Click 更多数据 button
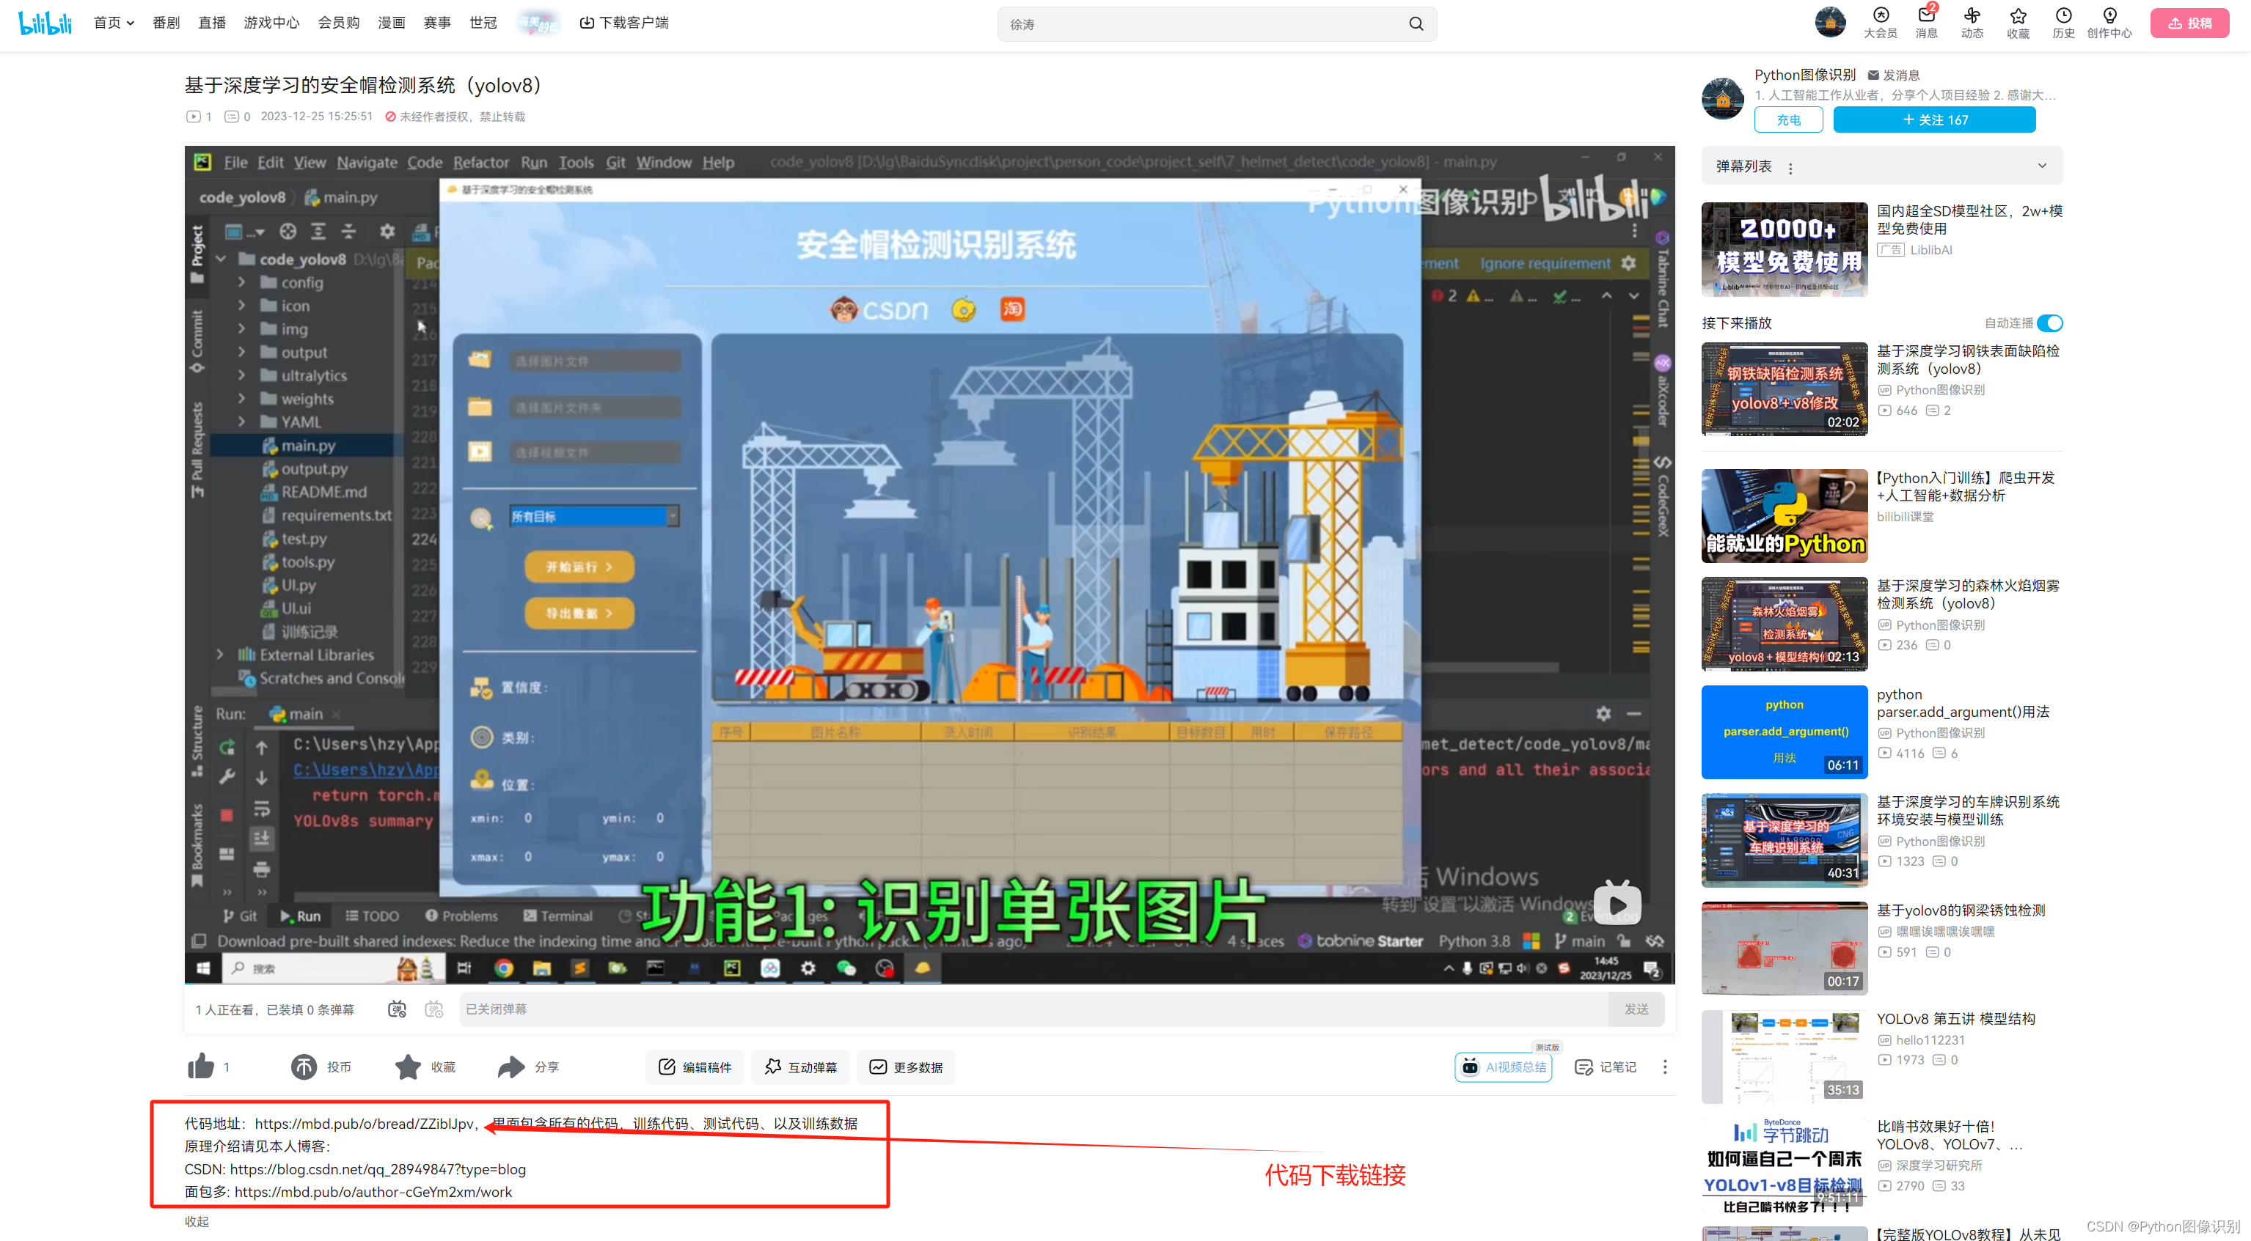The image size is (2251, 1241). [x=906, y=1067]
